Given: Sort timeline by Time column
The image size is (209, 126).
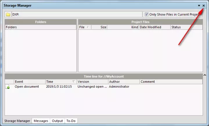Looking at the screenshot, I should 61,82.
